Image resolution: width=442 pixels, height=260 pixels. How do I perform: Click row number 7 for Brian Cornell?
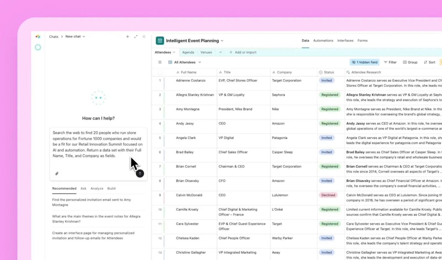pos(160,167)
